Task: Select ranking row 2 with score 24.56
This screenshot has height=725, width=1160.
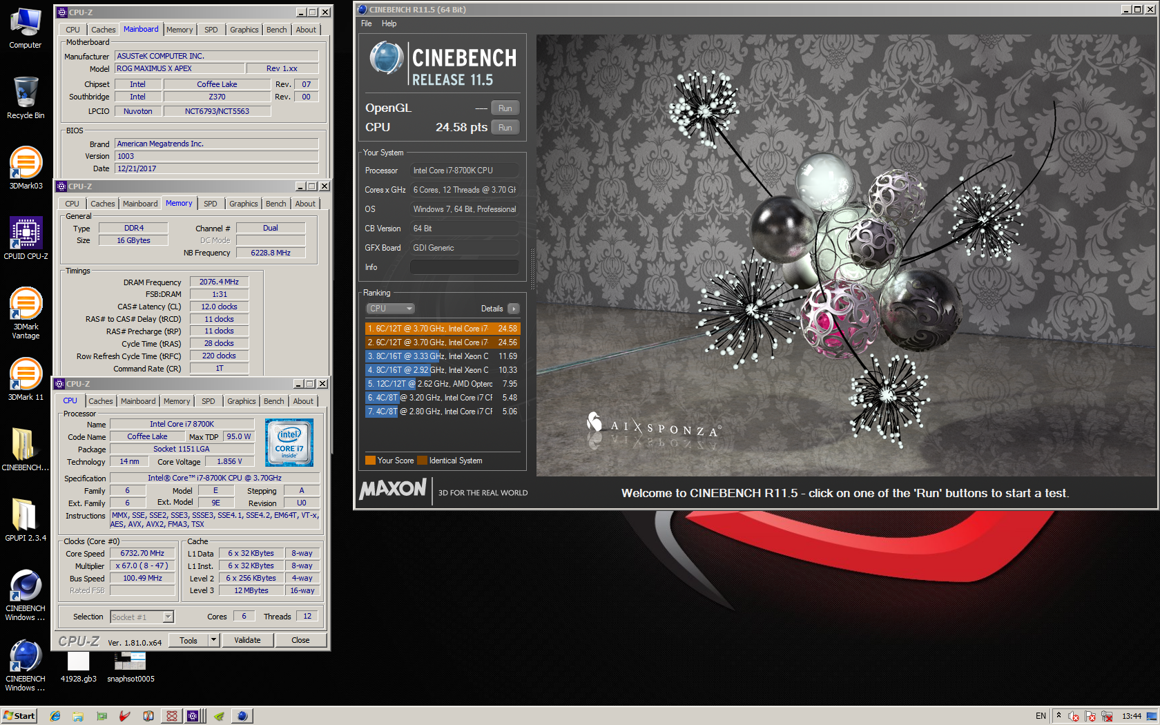Action: pyautogui.click(x=443, y=342)
